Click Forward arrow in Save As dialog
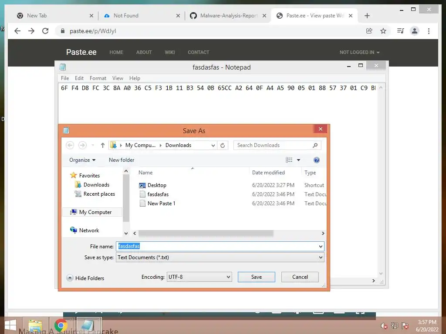 coord(82,145)
